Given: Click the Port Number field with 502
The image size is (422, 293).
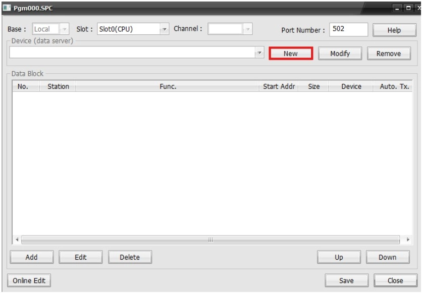Looking at the screenshot, I should (348, 29).
